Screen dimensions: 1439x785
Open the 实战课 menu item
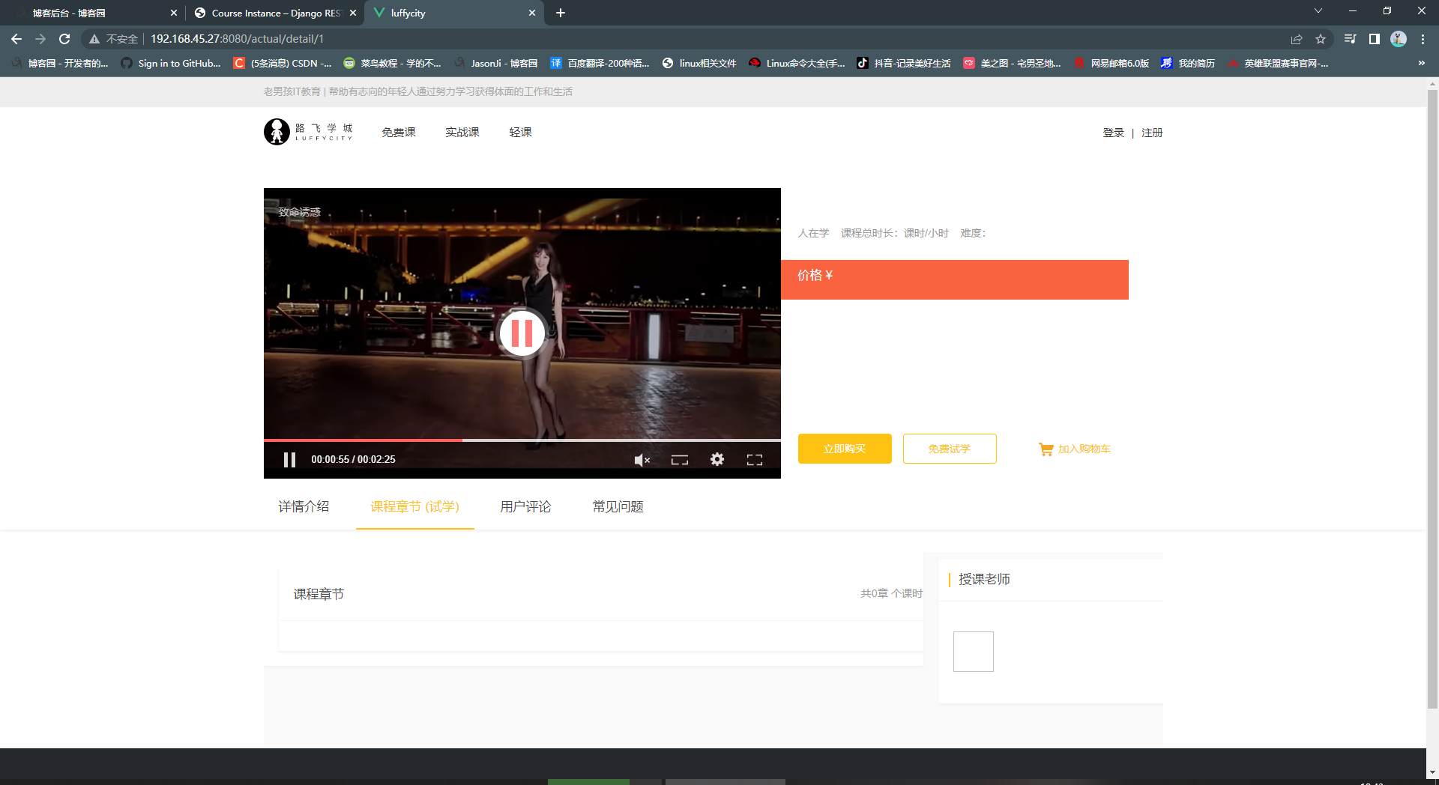click(x=462, y=133)
